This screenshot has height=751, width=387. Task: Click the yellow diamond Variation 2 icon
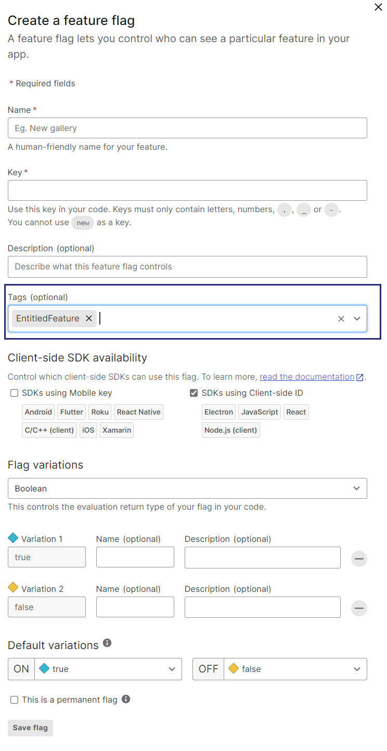click(13, 588)
